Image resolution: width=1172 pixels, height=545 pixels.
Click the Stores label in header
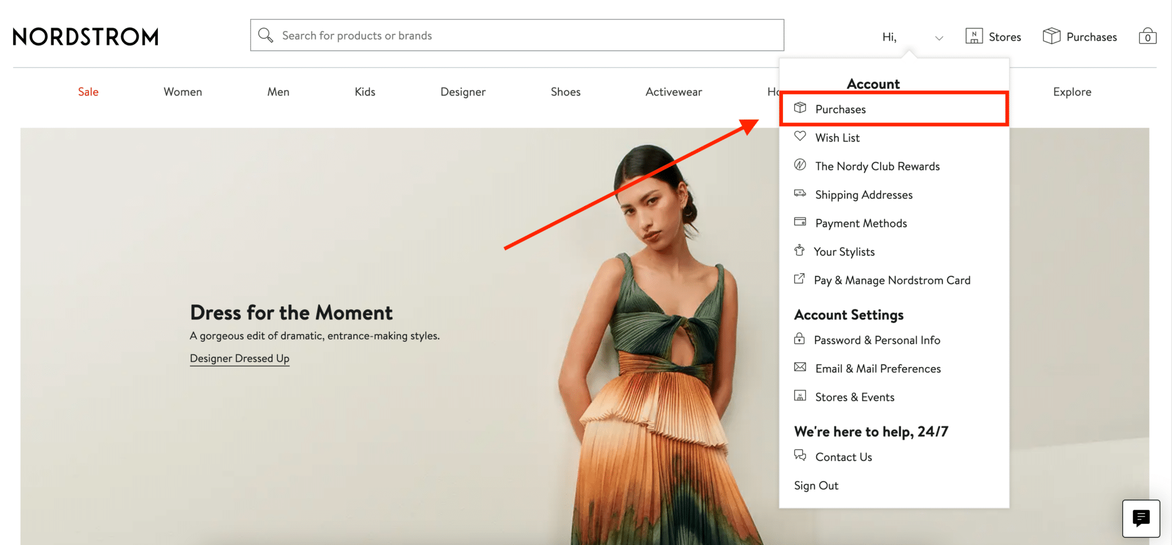1005,37
